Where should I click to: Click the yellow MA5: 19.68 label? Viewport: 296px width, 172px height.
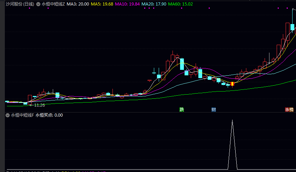coord(102,4)
